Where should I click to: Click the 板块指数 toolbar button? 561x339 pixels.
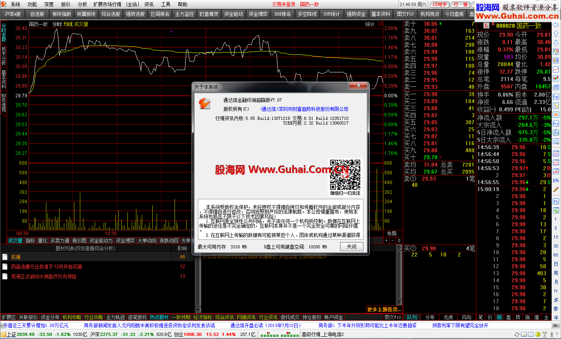tap(62, 14)
